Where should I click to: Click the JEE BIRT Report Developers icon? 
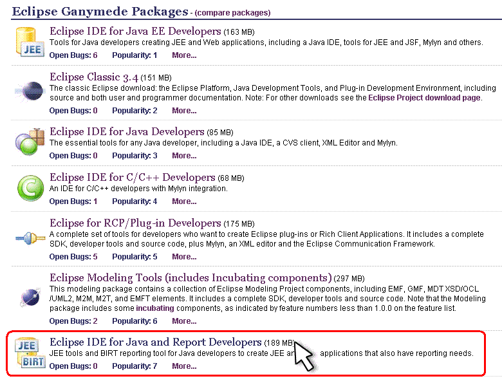tap(30, 353)
